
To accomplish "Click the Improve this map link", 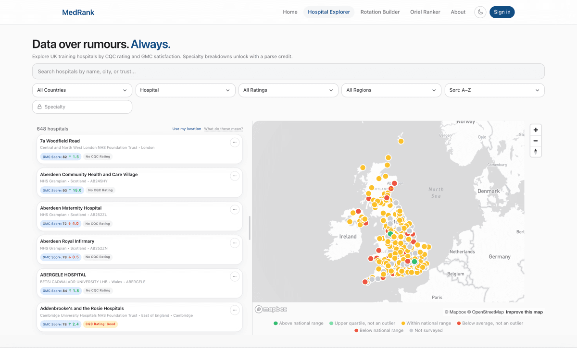I will coord(524,312).
